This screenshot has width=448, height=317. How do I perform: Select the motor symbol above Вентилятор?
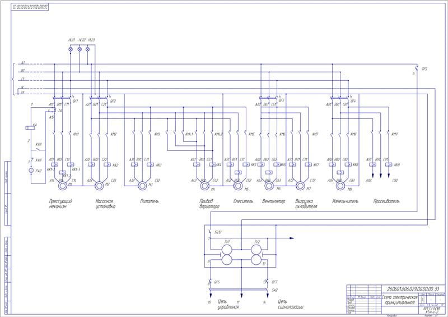pyautogui.click(x=269, y=186)
